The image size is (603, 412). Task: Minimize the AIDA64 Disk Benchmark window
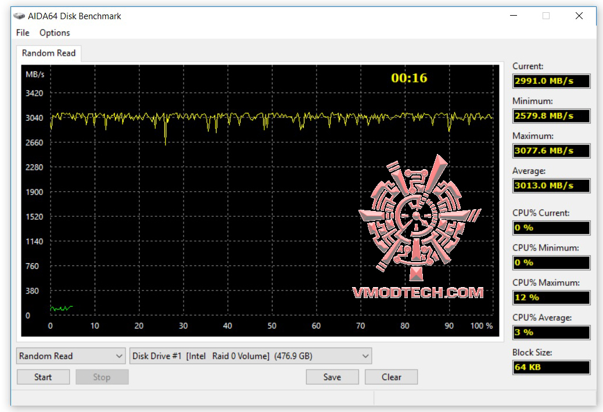[514, 16]
